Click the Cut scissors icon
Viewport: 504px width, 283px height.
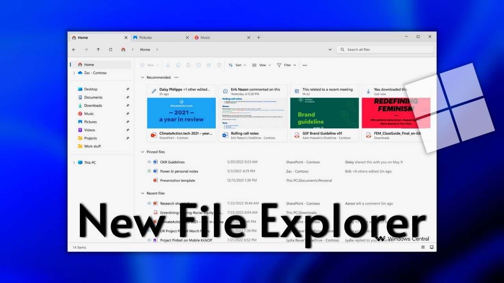point(168,65)
